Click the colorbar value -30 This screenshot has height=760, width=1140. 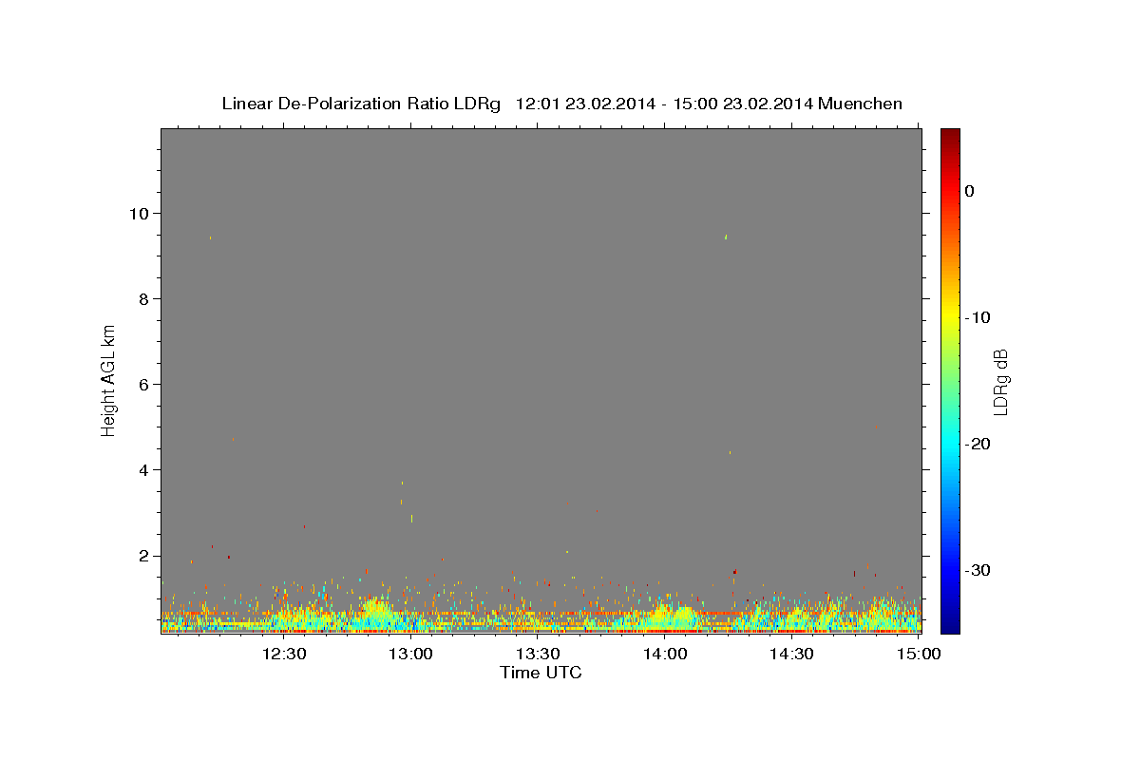(x=978, y=570)
